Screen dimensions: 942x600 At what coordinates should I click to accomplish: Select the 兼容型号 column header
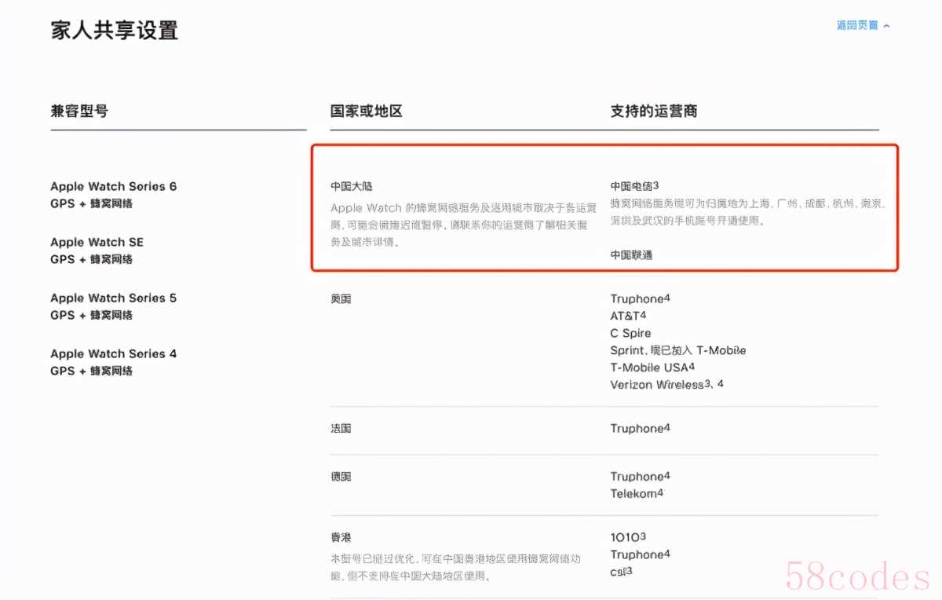point(79,111)
